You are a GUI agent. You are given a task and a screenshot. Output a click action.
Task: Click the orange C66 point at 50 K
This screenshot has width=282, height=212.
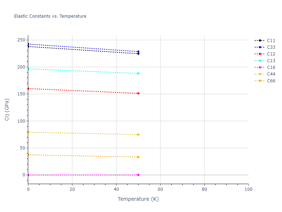click(138, 157)
